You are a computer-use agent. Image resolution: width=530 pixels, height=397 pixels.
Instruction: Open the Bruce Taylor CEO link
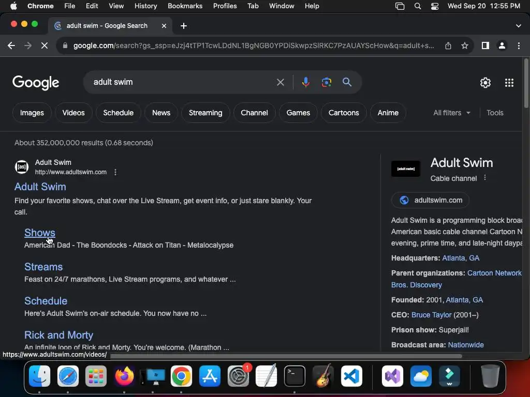tap(431, 315)
